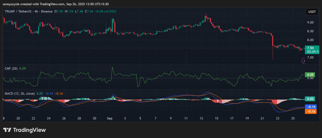Select the CMF (20) indicator label

tap(11, 68)
